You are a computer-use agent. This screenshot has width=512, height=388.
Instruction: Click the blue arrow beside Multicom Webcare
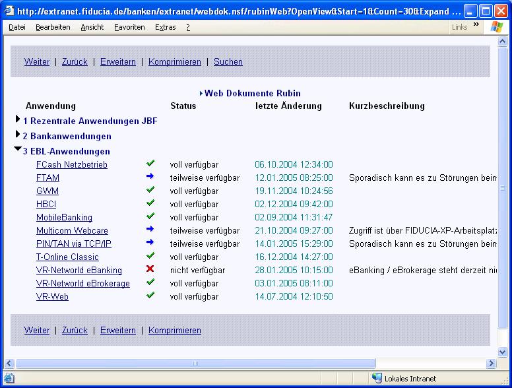coord(150,229)
